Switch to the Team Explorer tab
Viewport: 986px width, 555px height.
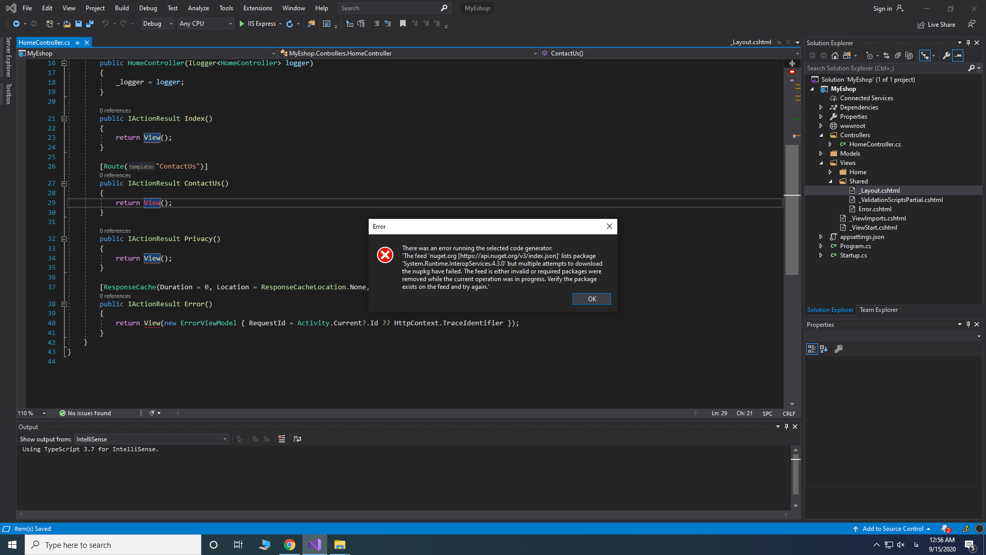[x=879, y=310]
